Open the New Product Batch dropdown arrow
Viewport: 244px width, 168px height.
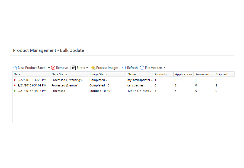click(49, 68)
